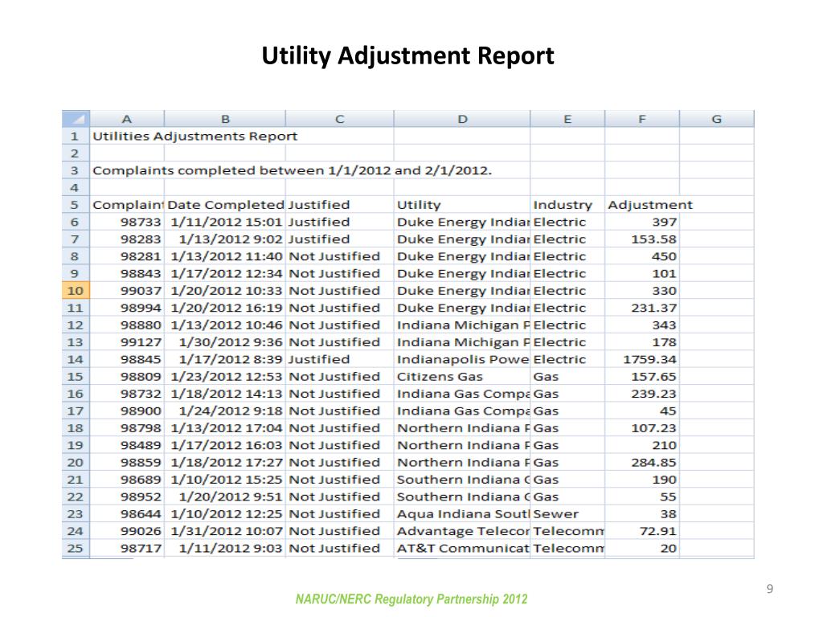Click date '1/11/2012 15:01'
Image resolution: width=823 pixels, height=617 pixels.
[x=226, y=222]
